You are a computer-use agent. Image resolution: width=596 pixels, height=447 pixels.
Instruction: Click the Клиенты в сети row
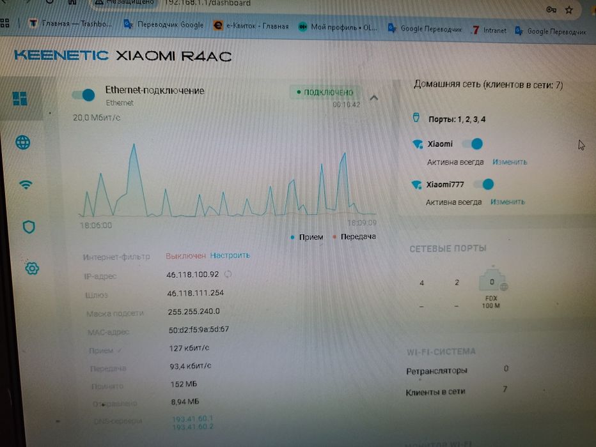tap(457, 391)
